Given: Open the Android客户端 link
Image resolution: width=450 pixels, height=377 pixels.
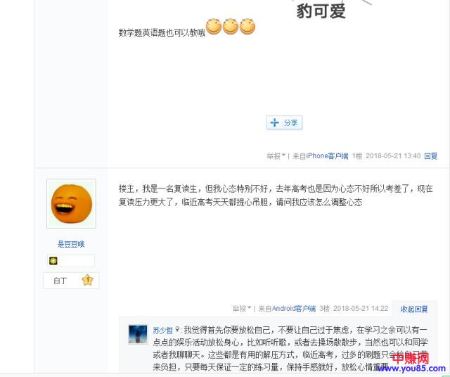Looking at the screenshot, I should [x=294, y=309].
